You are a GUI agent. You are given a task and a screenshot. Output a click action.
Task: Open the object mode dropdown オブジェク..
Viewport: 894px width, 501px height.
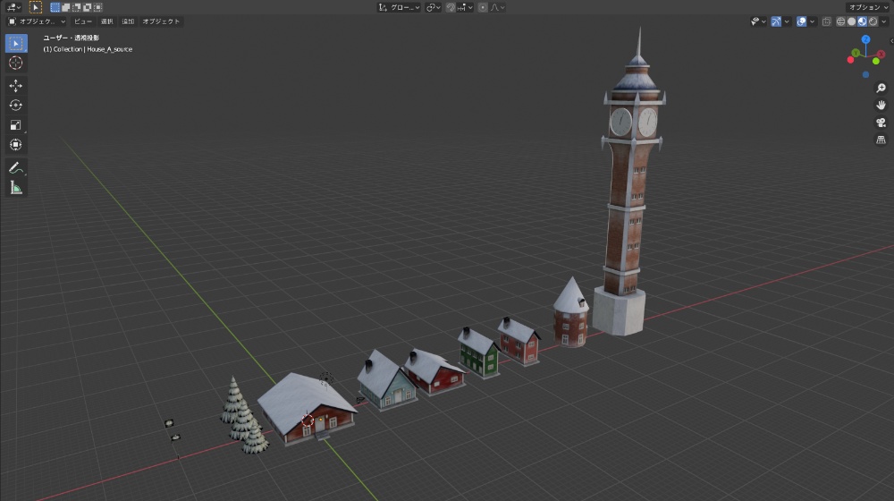37,21
